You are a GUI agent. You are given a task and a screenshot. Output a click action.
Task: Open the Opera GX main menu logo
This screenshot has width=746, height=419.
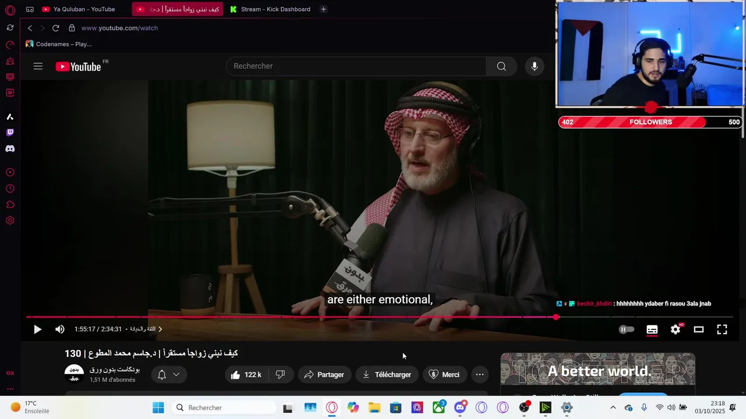pos(10,10)
